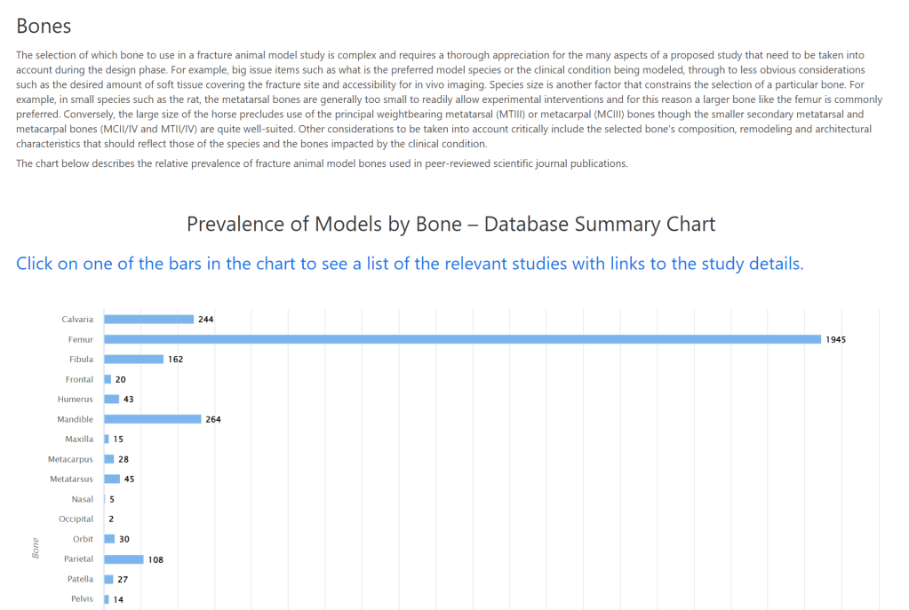
Task: Click the 'Prevalence of Models by Bone' chart title
Action: click(x=451, y=224)
